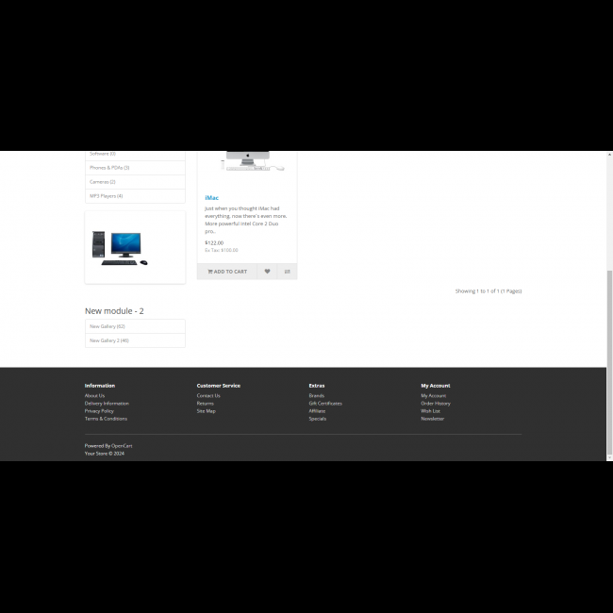Click the iMac product image
The width and height of the screenshot is (613, 613).
point(246,160)
